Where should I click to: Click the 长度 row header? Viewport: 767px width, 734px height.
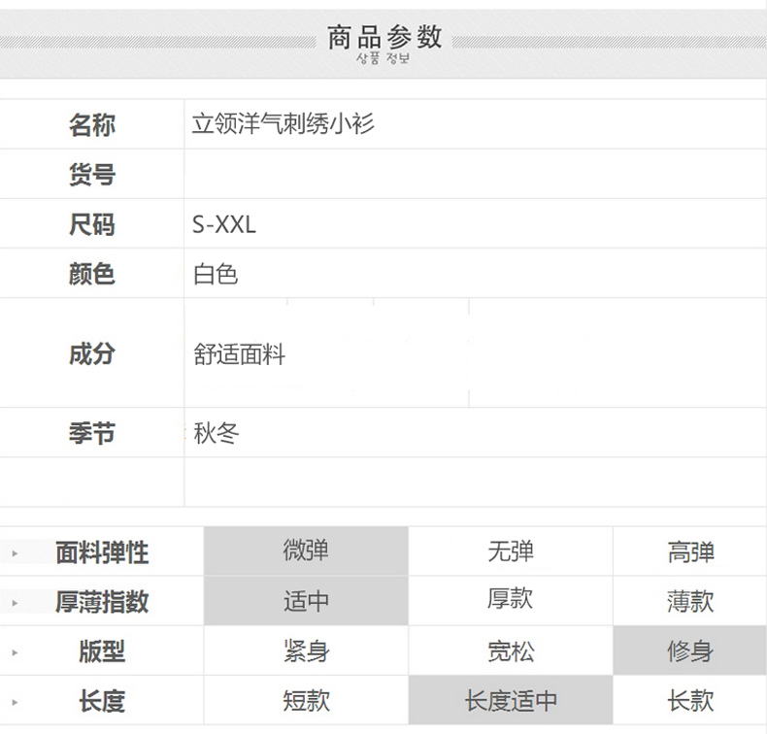102,701
